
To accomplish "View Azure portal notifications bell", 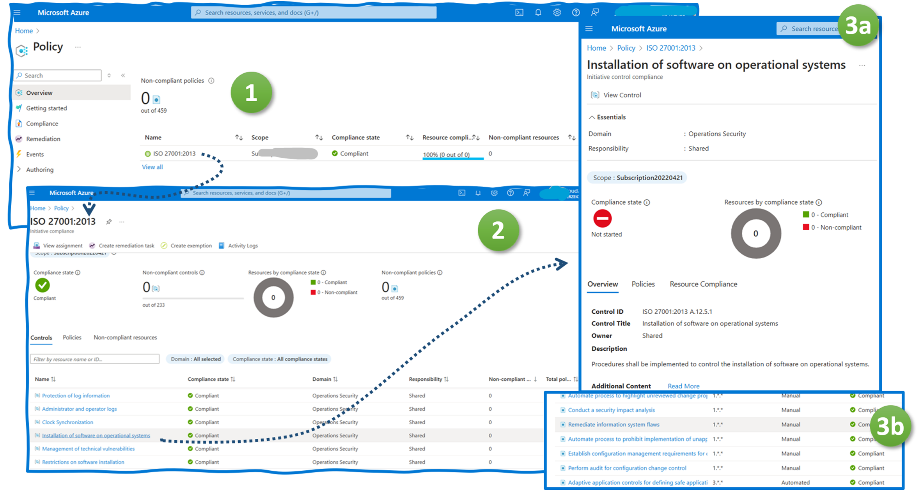I will coord(538,12).
